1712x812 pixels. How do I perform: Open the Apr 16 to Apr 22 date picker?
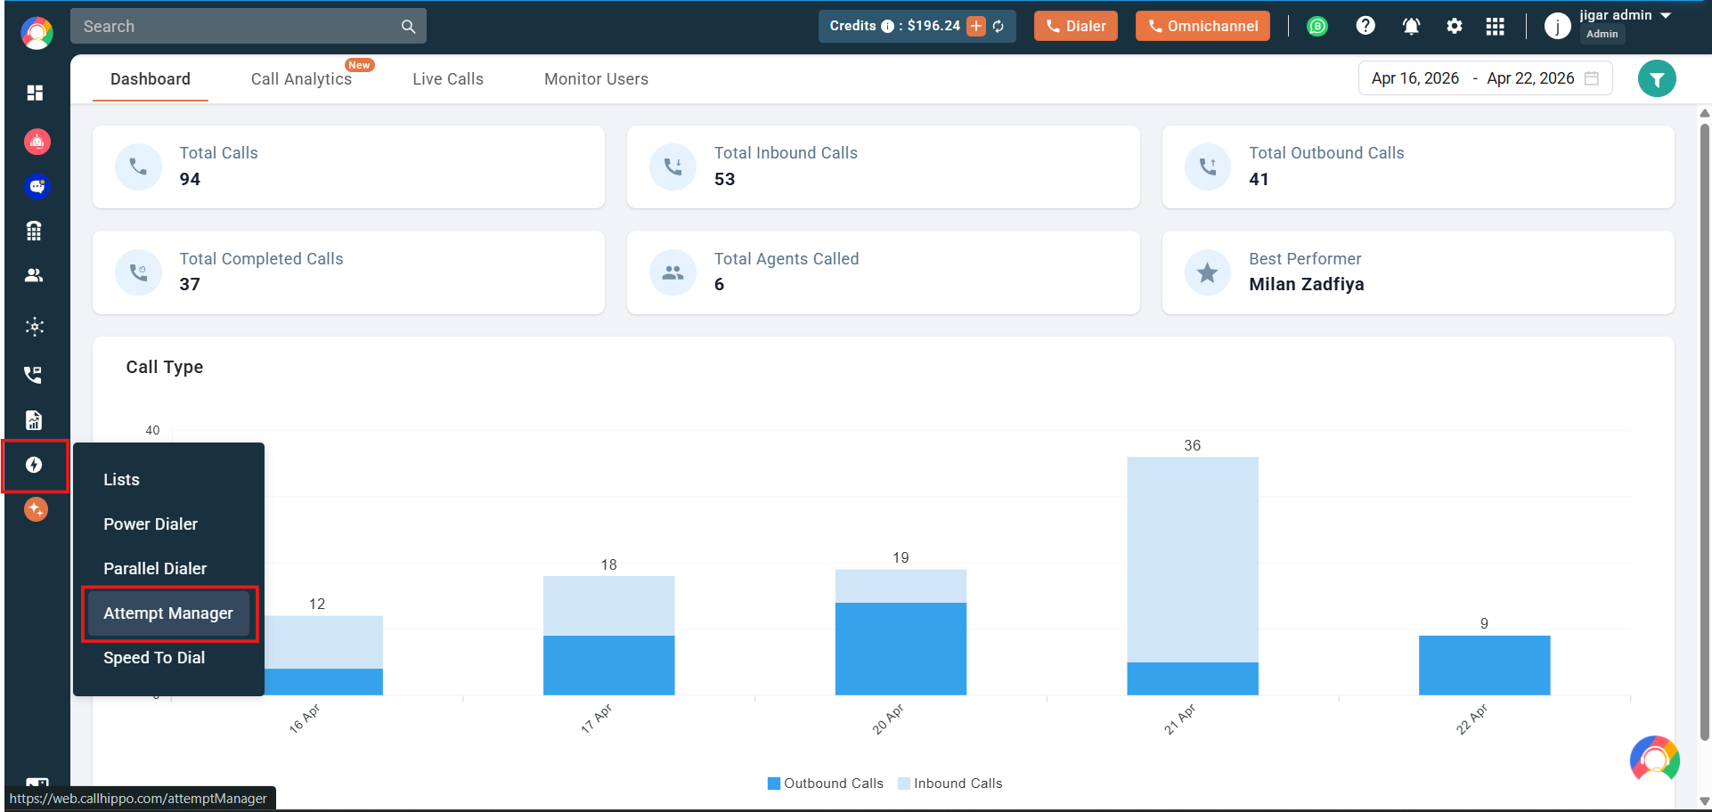click(x=1485, y=78)
